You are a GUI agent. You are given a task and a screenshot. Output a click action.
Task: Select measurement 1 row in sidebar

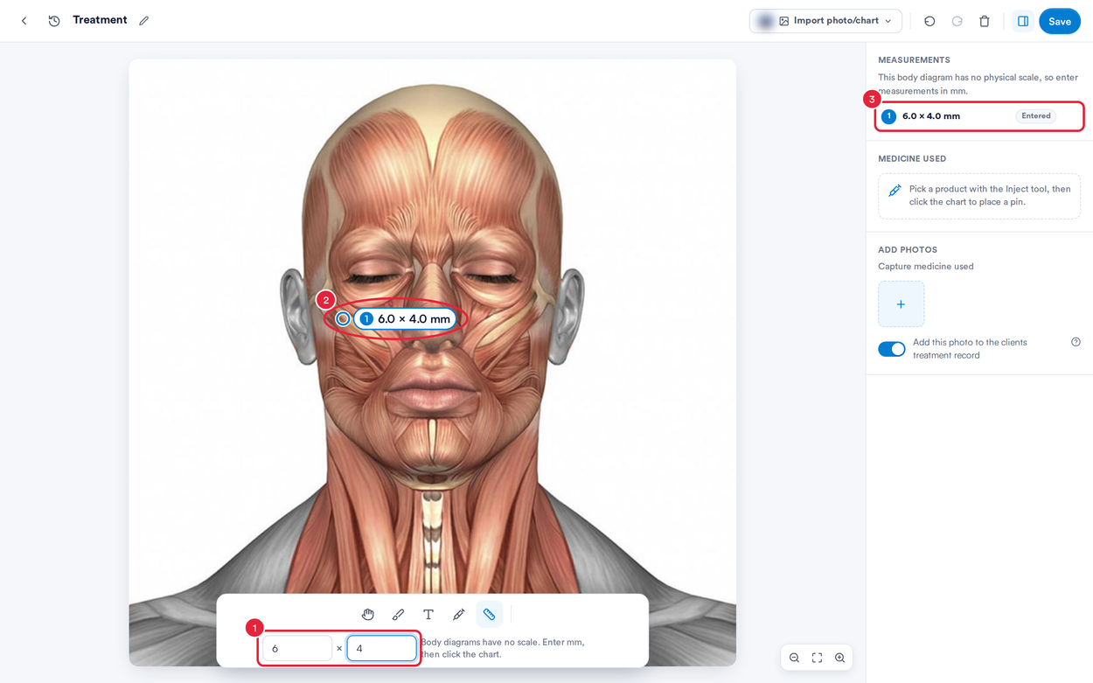tap(979, 116)
